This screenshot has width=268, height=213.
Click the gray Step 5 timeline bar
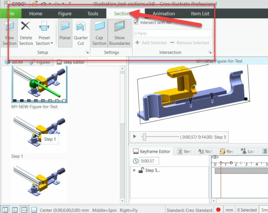click(241, 171)
